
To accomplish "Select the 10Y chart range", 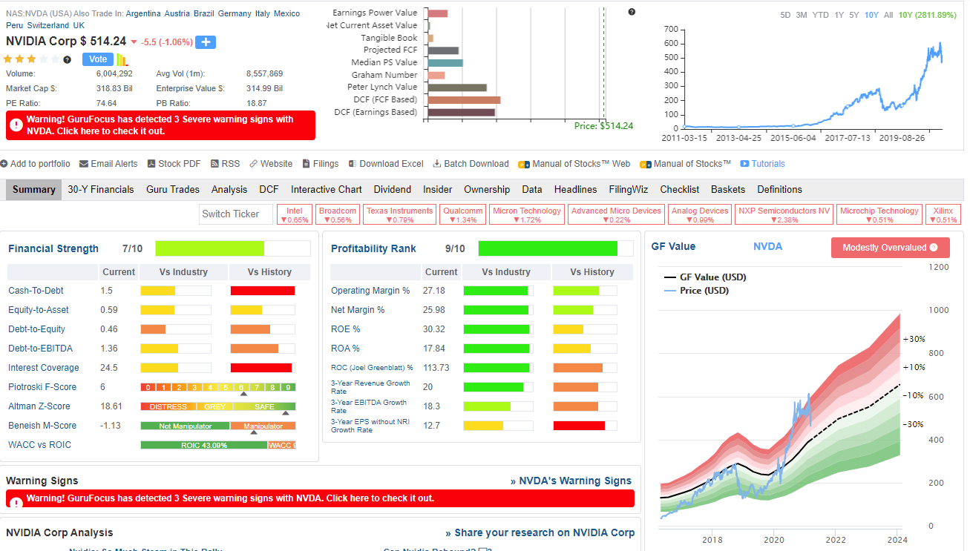I will pos(871,15).
